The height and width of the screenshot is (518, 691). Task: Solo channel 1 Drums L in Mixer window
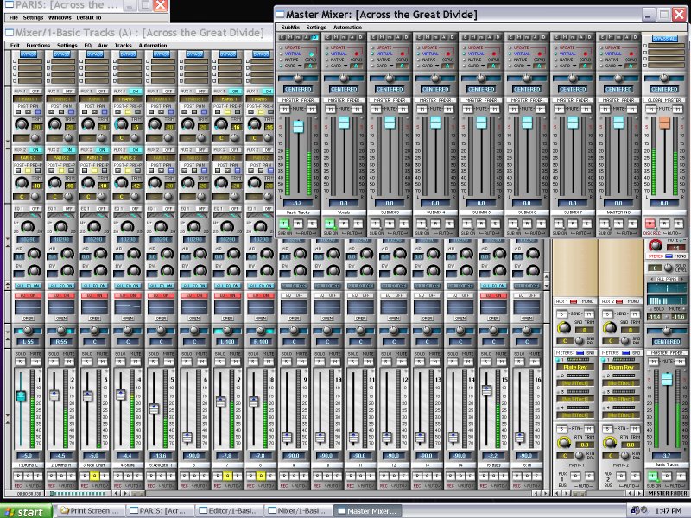[20, 362]
